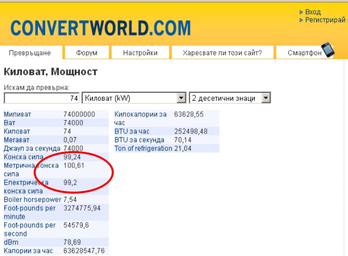Click the Регистрирай link
The width and height of the screenshot is (348, 256).
pos(325,20)
